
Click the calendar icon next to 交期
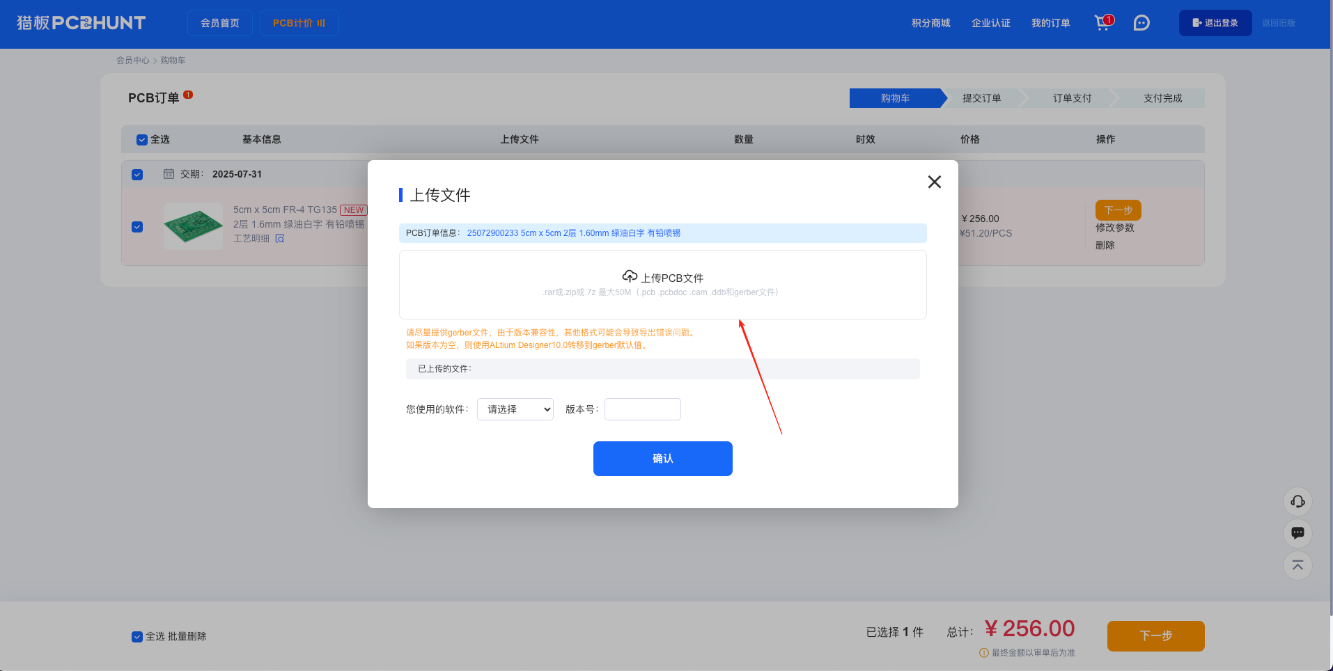click(169, 174)
